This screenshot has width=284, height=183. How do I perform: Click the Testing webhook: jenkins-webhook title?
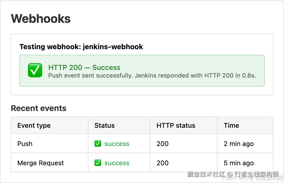click(81, 47)
